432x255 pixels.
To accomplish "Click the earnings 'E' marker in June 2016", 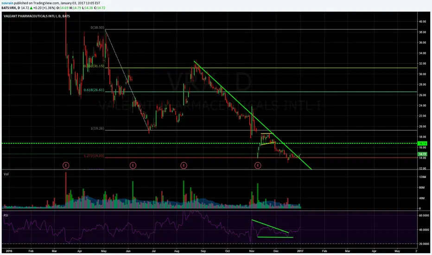I will (x=133, y=166).
